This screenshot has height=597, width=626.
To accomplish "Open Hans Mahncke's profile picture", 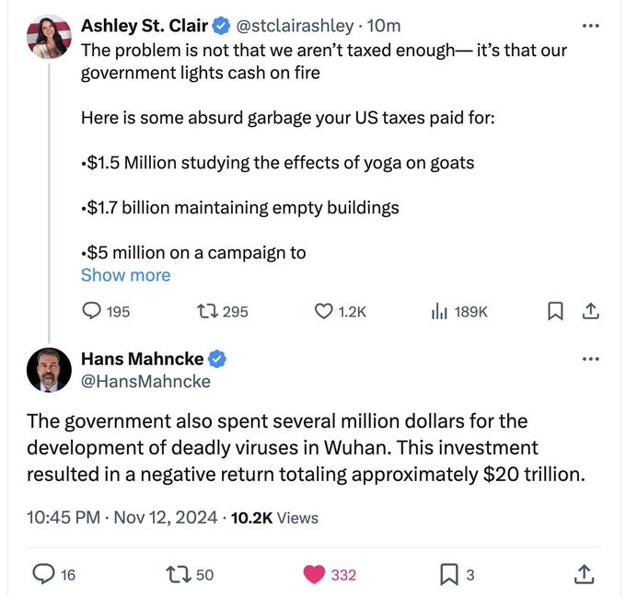I will (x=49, y=370).
